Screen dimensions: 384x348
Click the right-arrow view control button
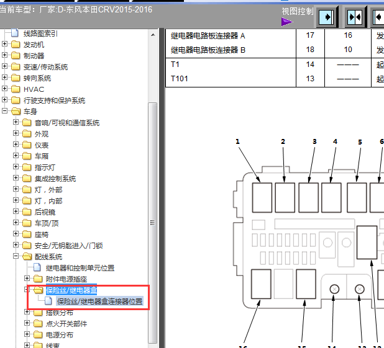327,17
